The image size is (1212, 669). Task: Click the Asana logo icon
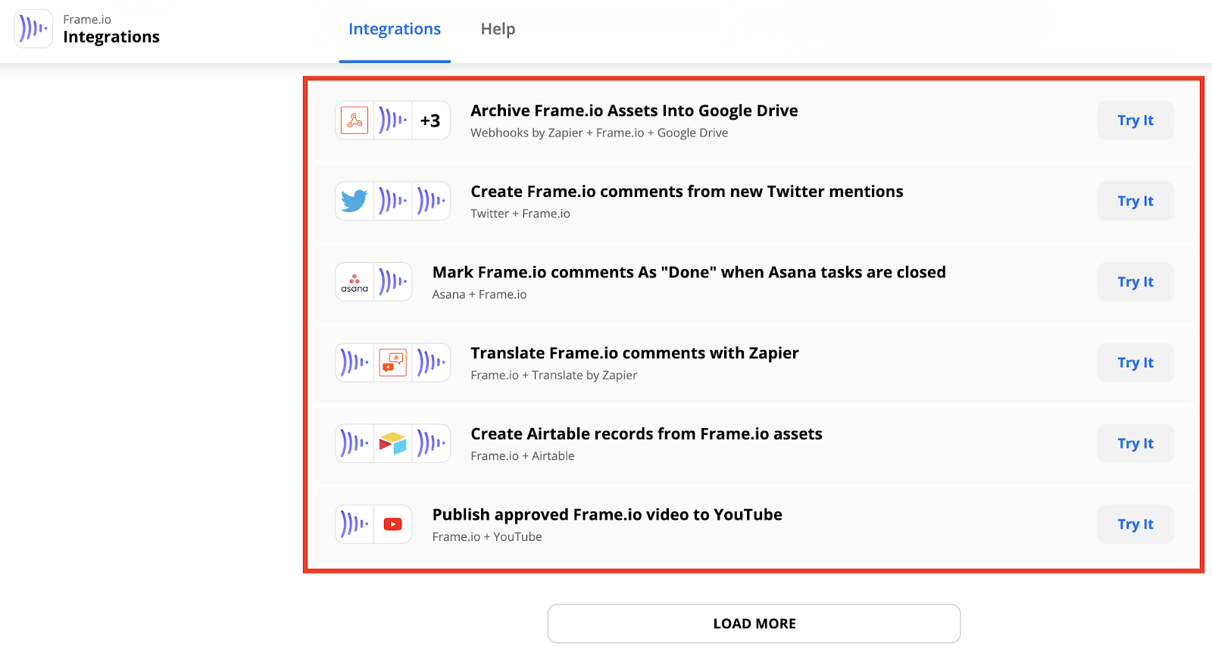[355, 282]
